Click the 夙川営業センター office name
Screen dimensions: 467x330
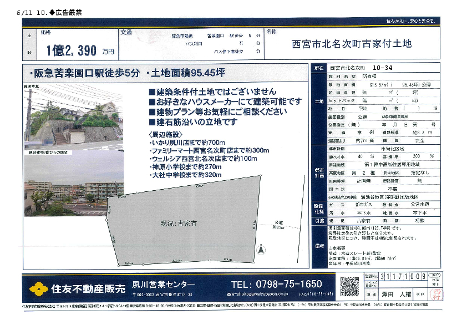(x=163, y=284)
